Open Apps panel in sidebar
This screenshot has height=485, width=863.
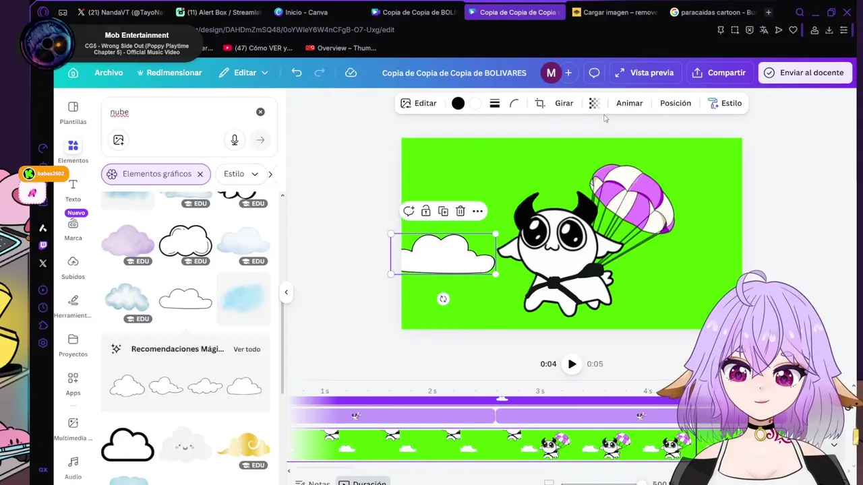point(73,384)
